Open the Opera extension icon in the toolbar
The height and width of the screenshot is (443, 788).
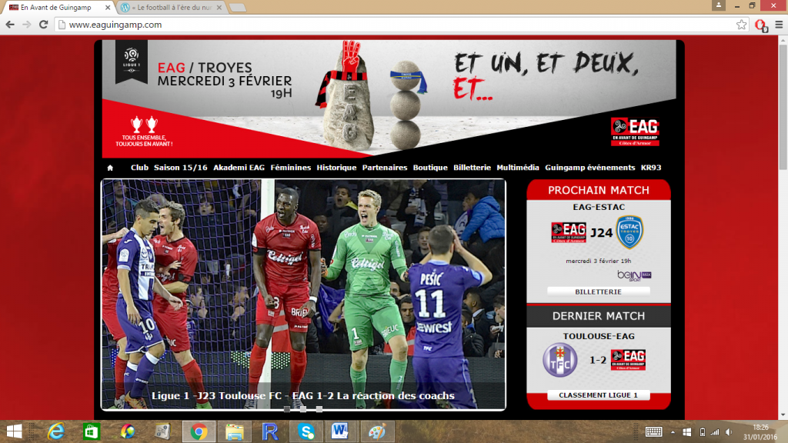click(760, 25)
